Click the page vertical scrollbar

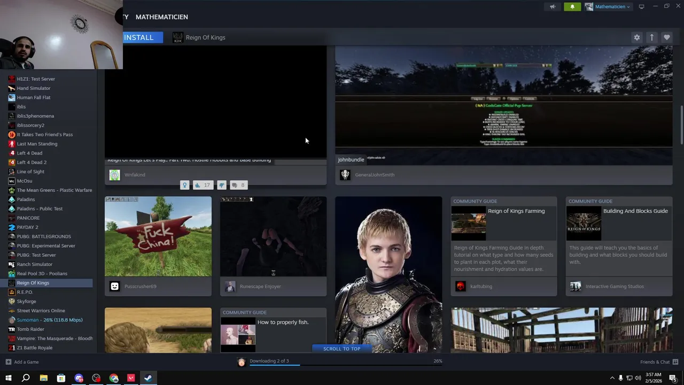(681, 125)
